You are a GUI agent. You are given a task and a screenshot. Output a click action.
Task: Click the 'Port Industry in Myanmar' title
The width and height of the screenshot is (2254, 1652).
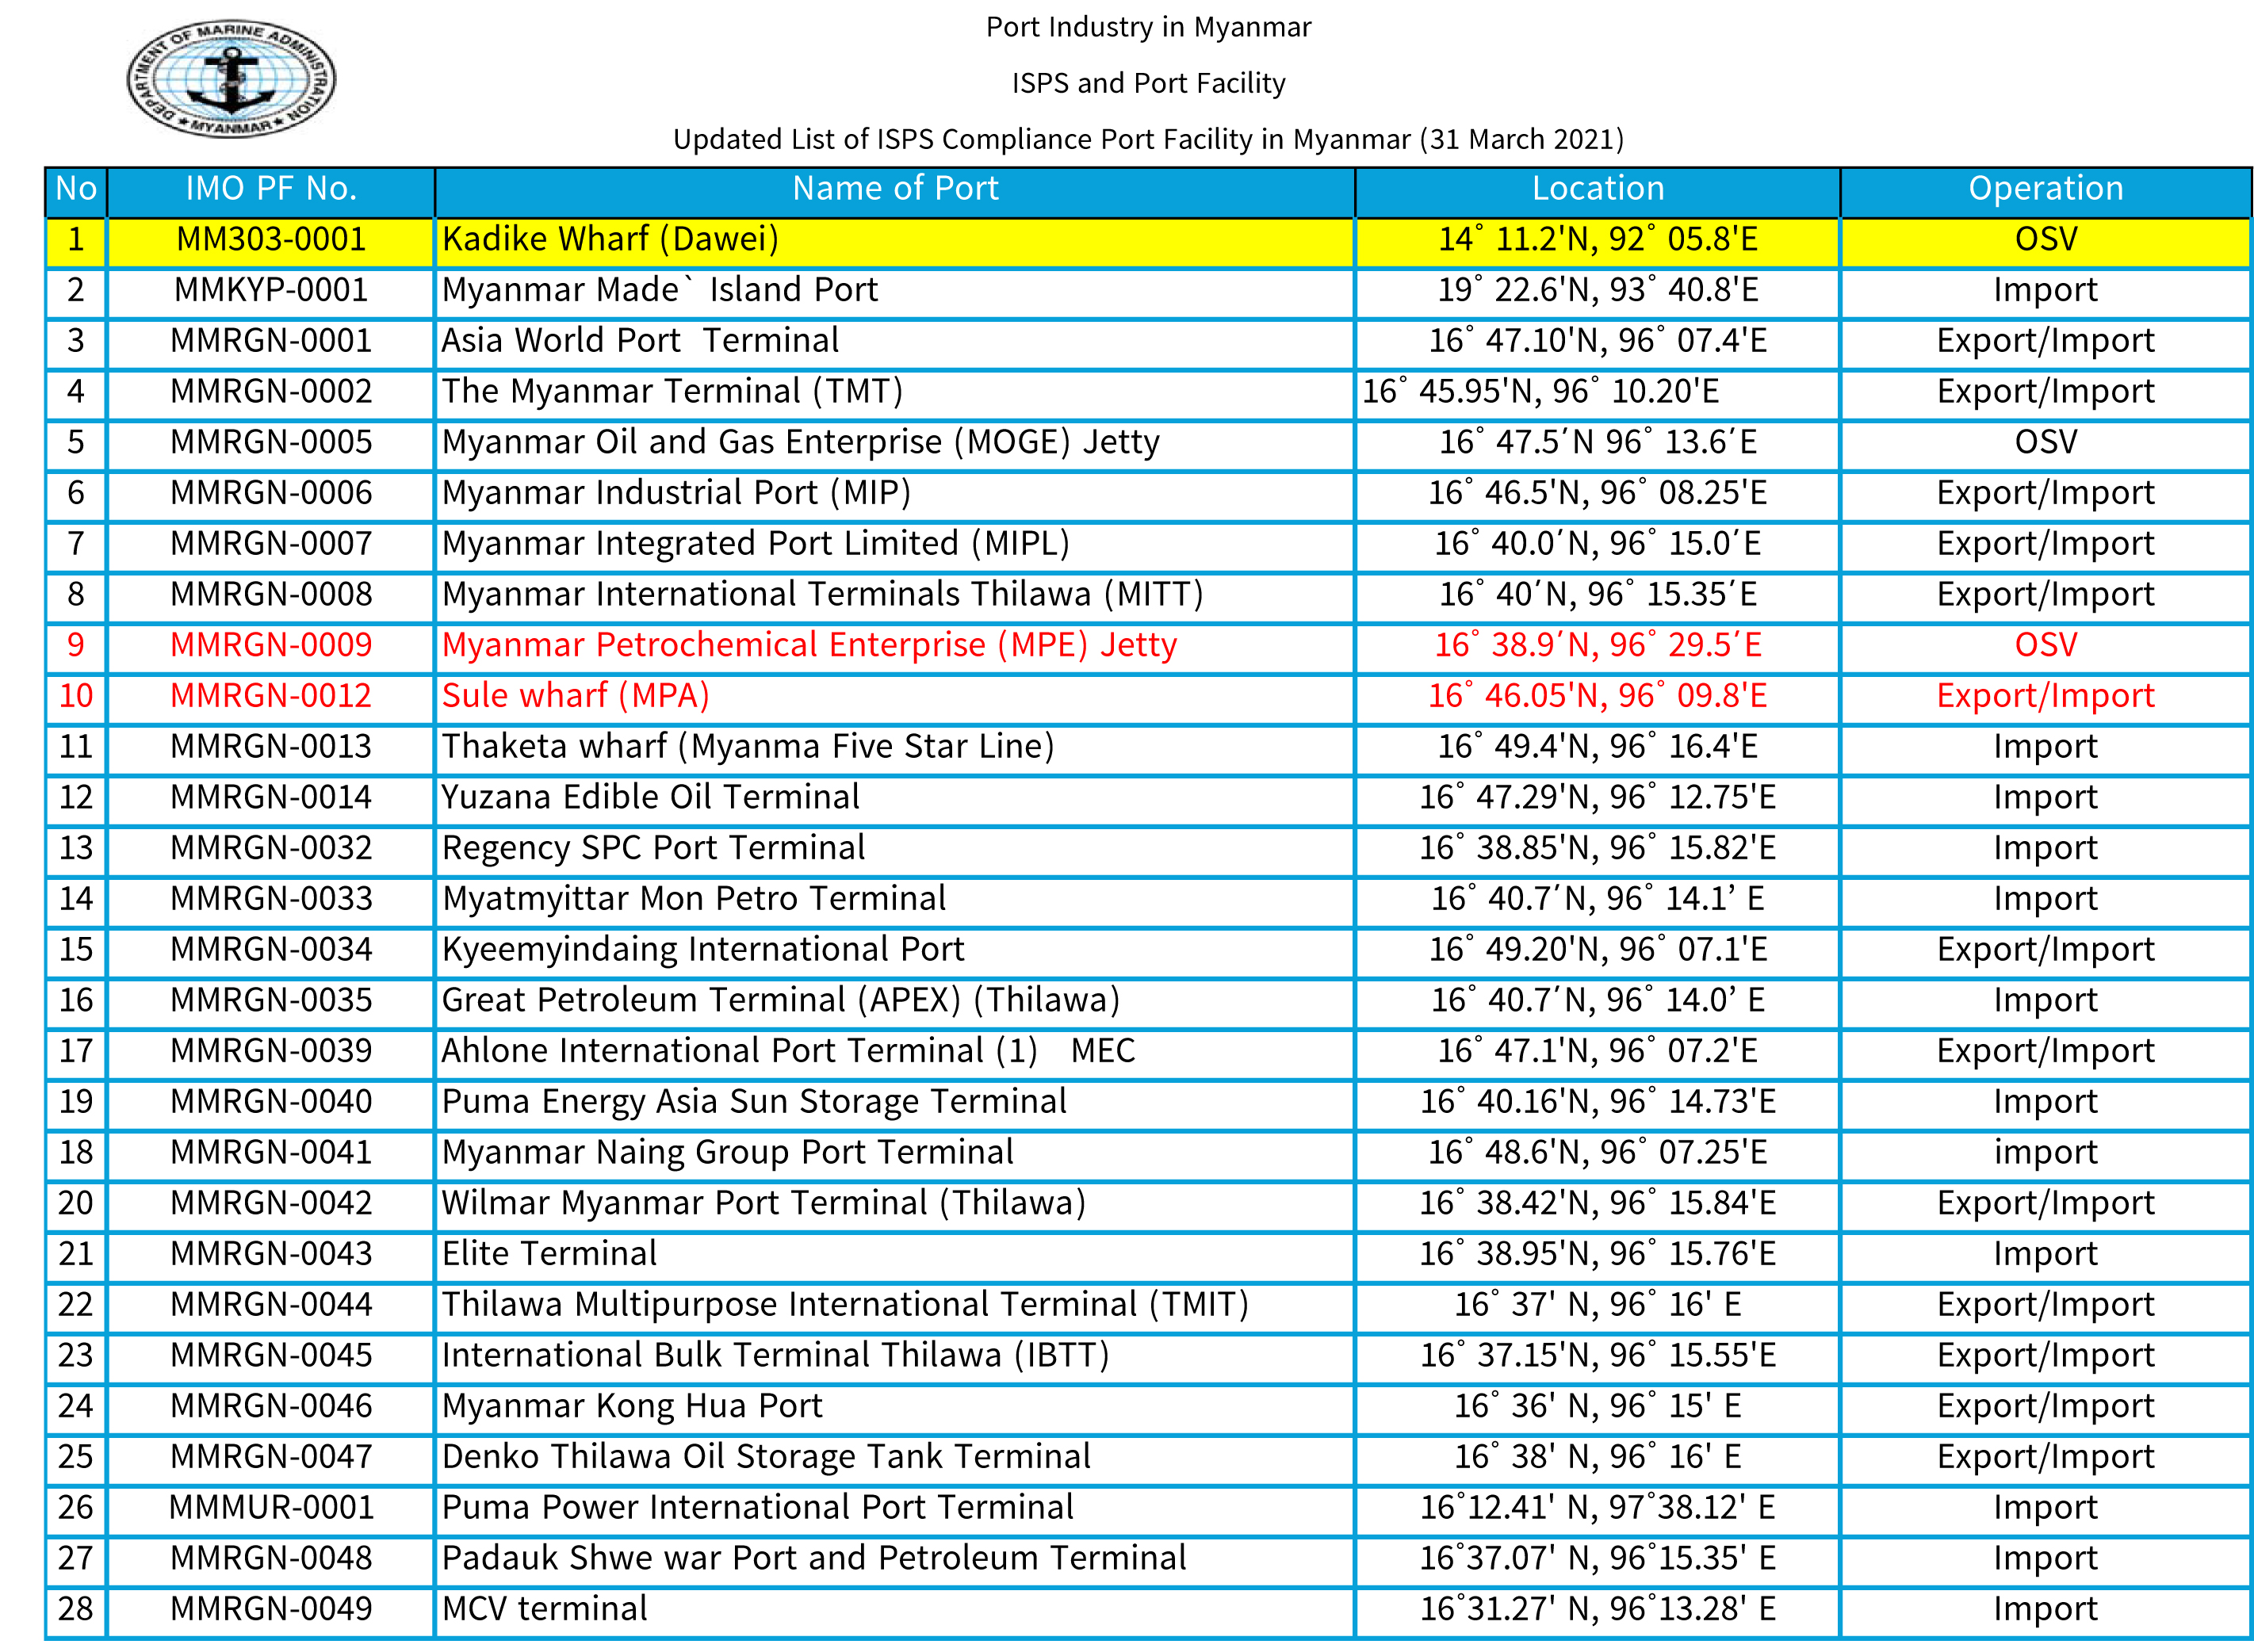click(x=1148, y=27)
